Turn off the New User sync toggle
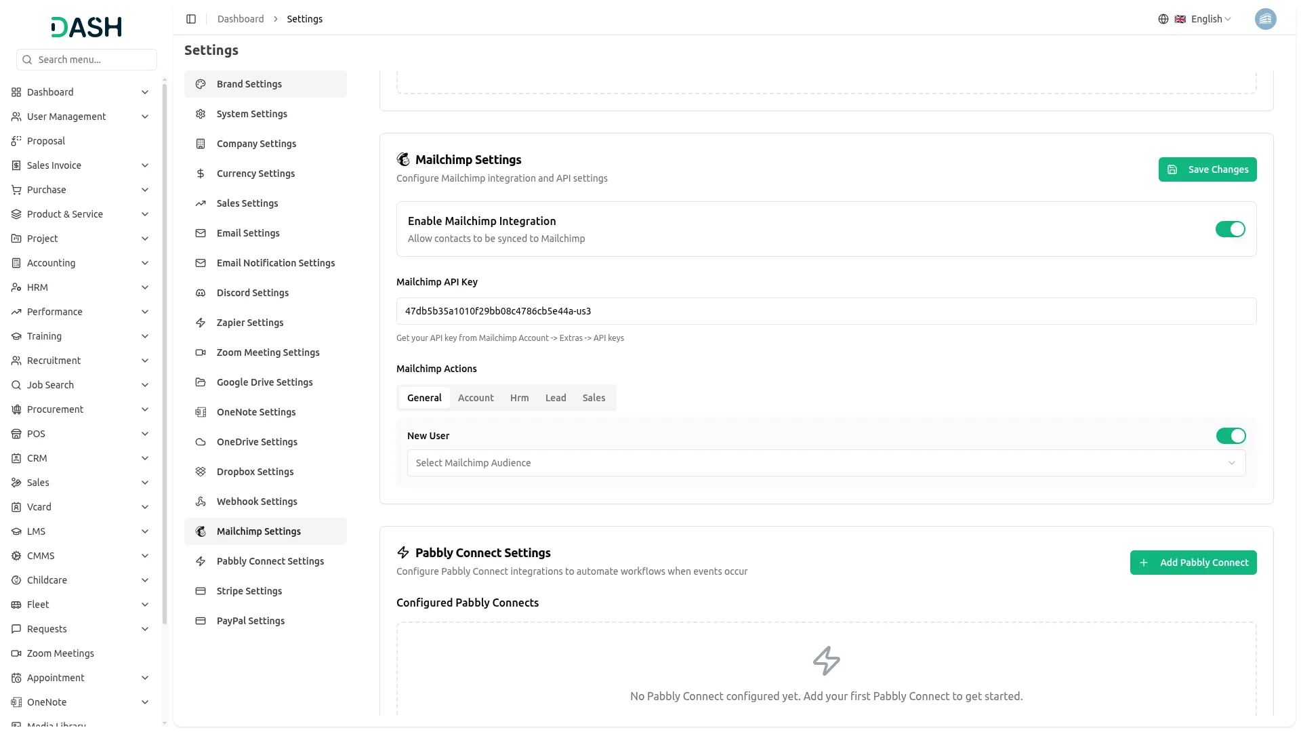This screenshot has height=732, width=1301. [x=1231, y=436]
